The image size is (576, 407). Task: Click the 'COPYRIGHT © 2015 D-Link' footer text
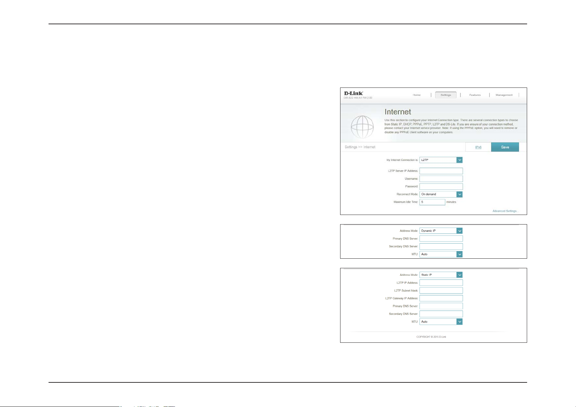431,337
